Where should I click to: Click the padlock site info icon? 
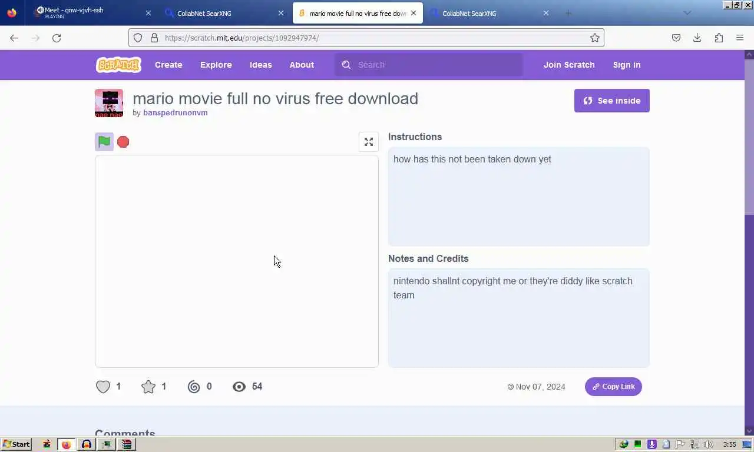(154, 38)
